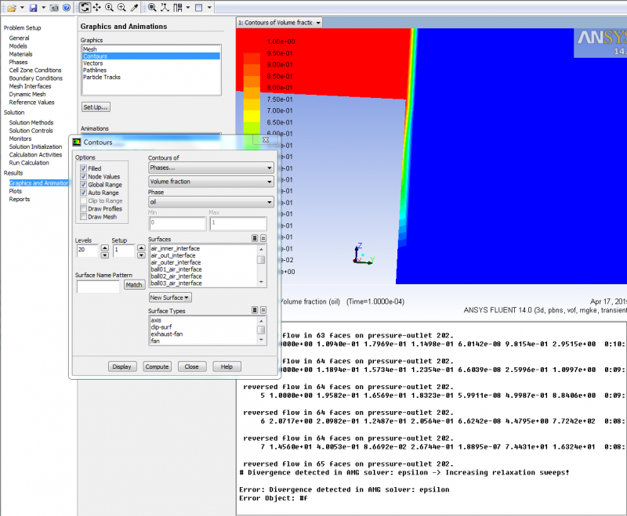Select the rotate view tool

[85, 8]
